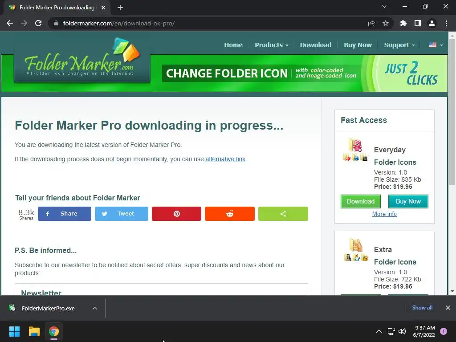Open the Home menu item
The height and width of the screenshot is (342, 456).
[233, 45]
